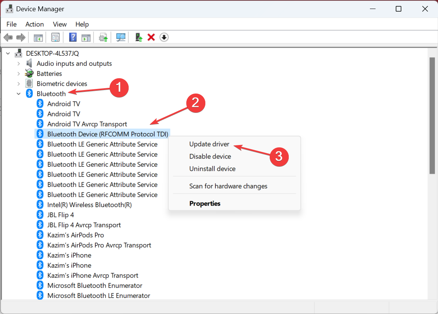Viewport: 438px width, 314px height.
Task: Click Show/Hide Console Tree toolbar icon
Action: [38, 37]
